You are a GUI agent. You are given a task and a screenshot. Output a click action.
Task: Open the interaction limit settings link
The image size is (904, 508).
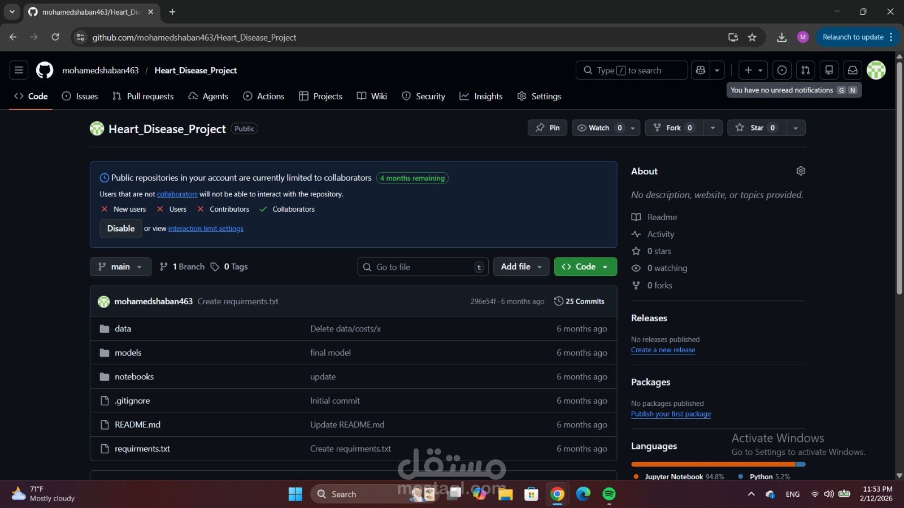pos(206,229)
